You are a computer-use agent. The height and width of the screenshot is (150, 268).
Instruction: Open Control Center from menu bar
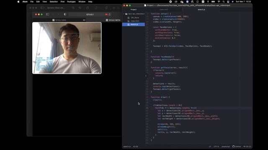tap(228, 2)
